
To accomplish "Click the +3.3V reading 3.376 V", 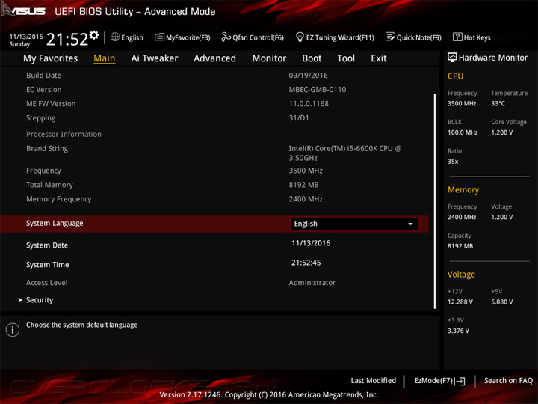I will click(x=458, y=331).
